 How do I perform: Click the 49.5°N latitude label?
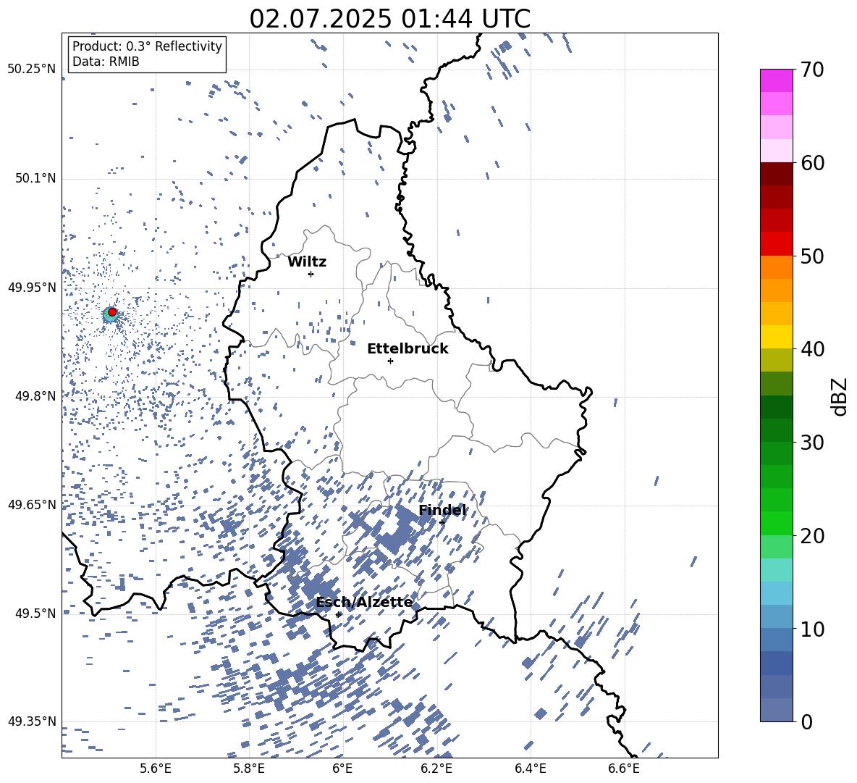coord(35,613)
